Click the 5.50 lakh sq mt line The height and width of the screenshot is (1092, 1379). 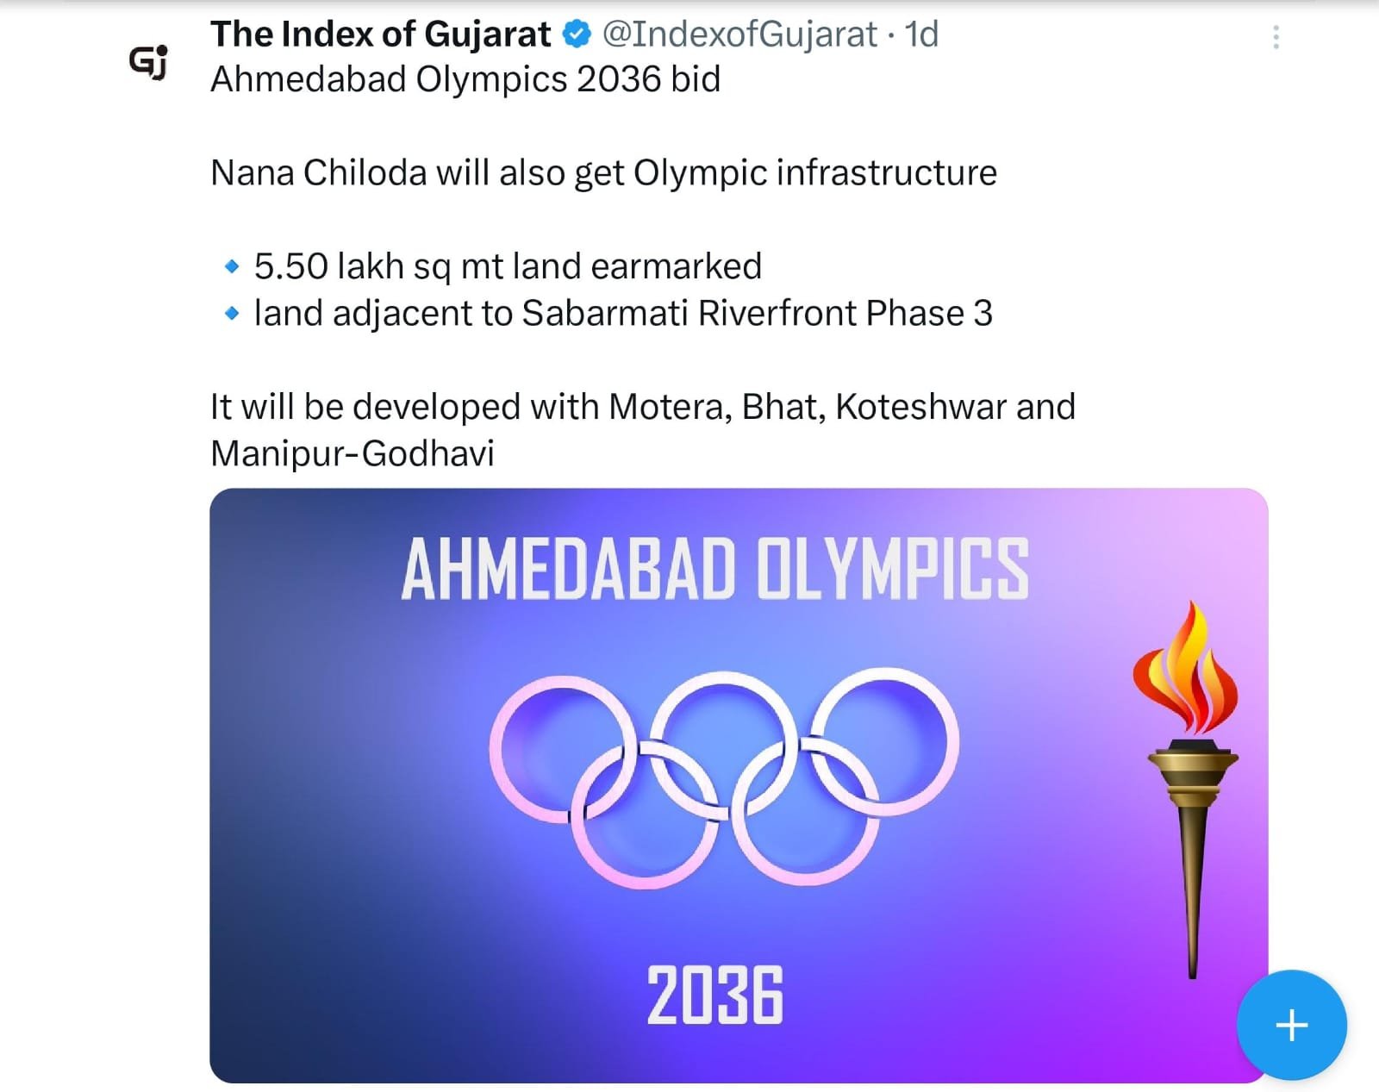coord(508,266)
